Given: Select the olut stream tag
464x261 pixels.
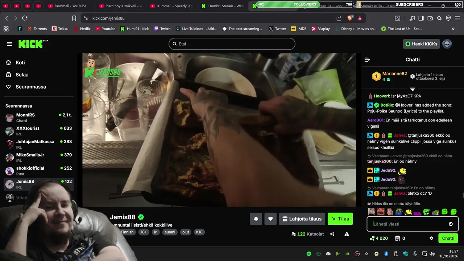Looking at the screenshot, I should 186,232.
